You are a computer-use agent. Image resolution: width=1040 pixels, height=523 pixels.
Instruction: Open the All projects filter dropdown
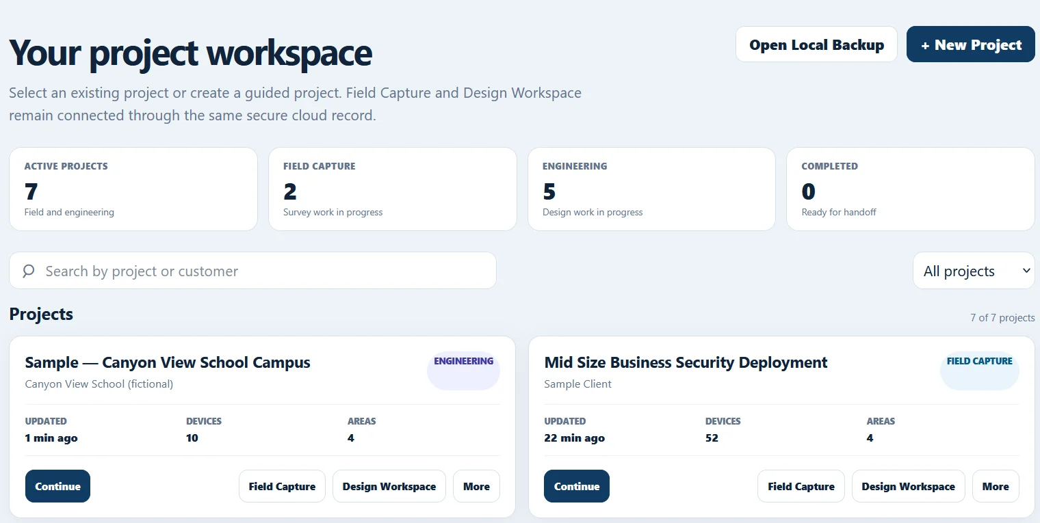click(974, 271)
